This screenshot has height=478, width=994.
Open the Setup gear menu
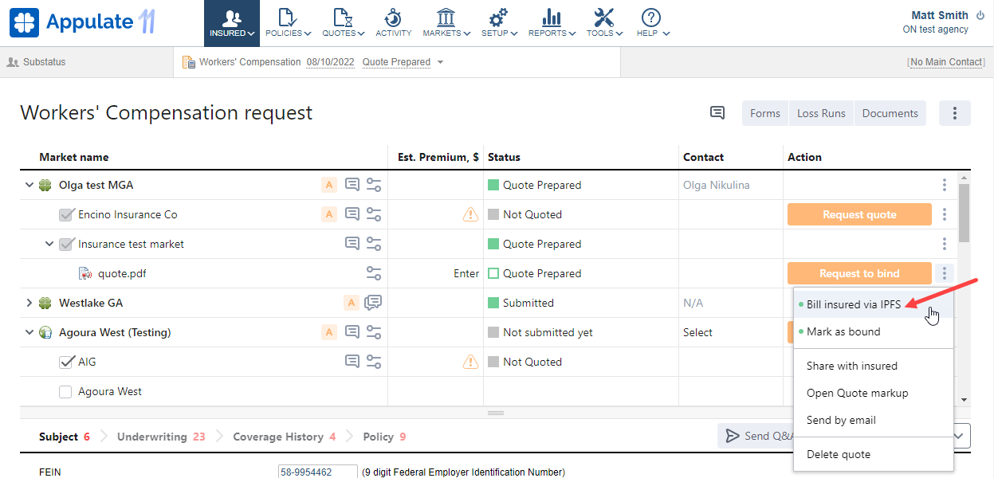[x=499, y=23]
